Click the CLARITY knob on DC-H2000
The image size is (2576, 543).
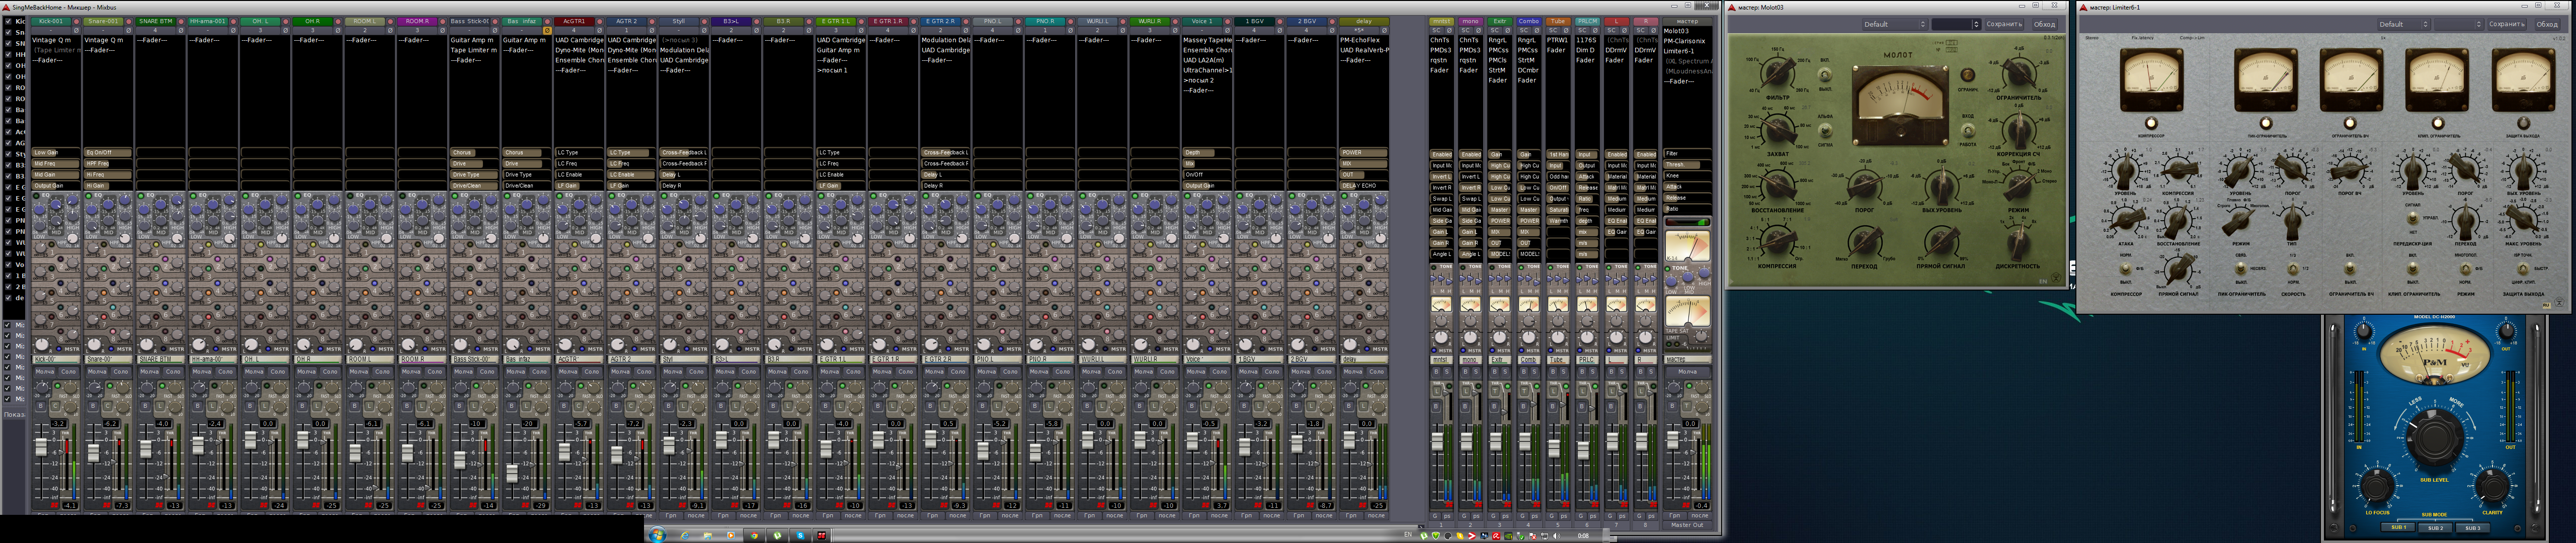click(x=2491, y=487)
